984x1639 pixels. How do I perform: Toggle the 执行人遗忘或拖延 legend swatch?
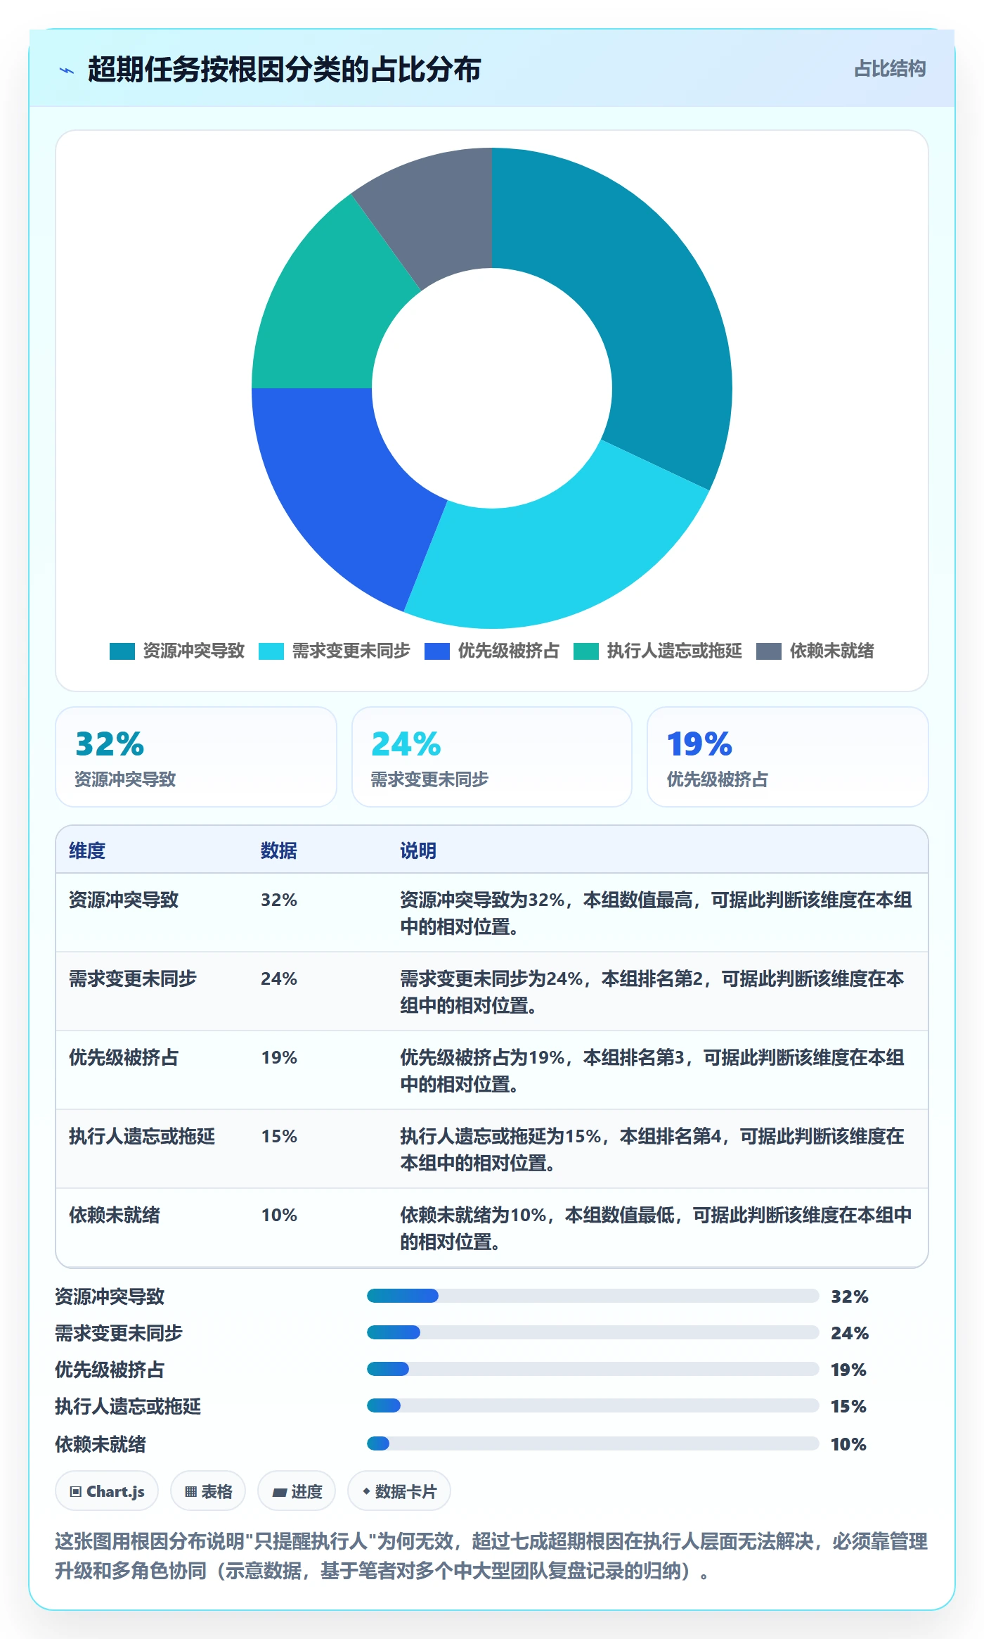pos(586,651)
